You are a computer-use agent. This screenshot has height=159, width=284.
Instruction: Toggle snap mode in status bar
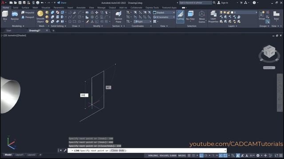[193, 155]
